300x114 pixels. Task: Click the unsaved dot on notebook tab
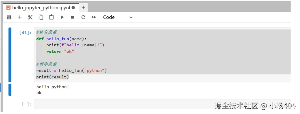(73, 8)
